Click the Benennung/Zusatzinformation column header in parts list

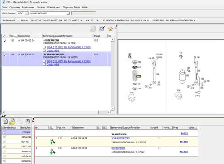(68, 36)
